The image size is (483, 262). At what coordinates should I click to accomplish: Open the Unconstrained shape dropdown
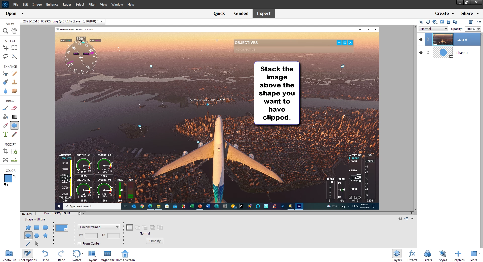coord(99,227)
